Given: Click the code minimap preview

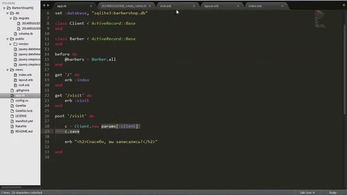Looking at the screenshot, I should pos(320,18).
